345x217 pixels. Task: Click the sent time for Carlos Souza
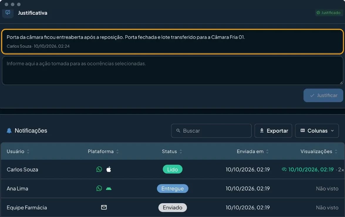coord(248,169)
